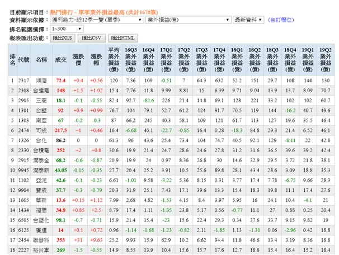Select the 台化 18Q3 value 129
The width and height of the screenshot is (339, 255).
(x=272, y=140)
